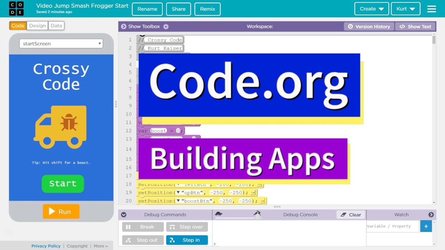Click the Rename project button
The height and width of the screenshot is (250, 445).
(147, 9)
